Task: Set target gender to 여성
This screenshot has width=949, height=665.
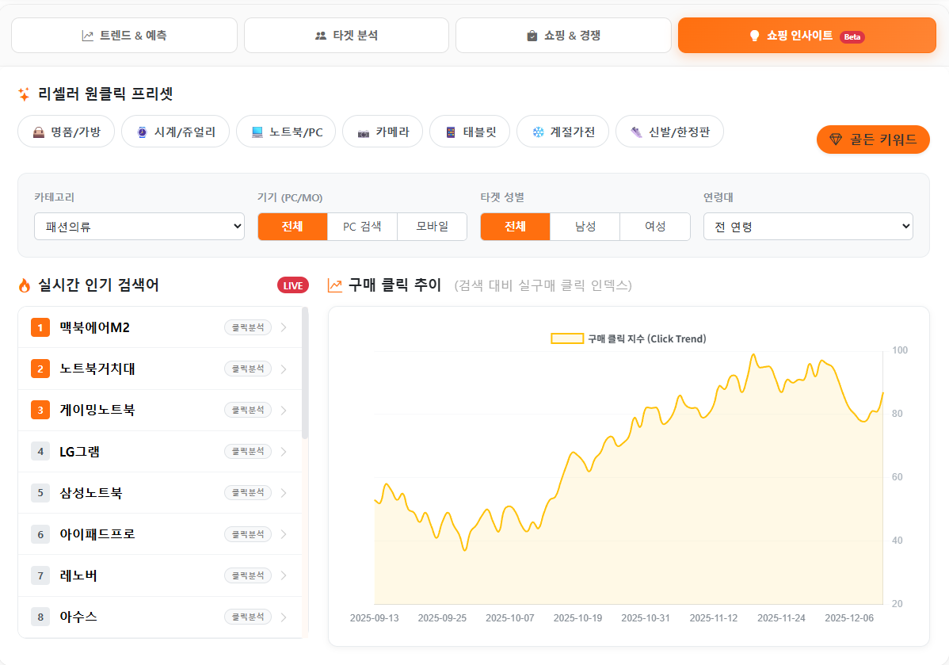Action: [x=654, y=226]
